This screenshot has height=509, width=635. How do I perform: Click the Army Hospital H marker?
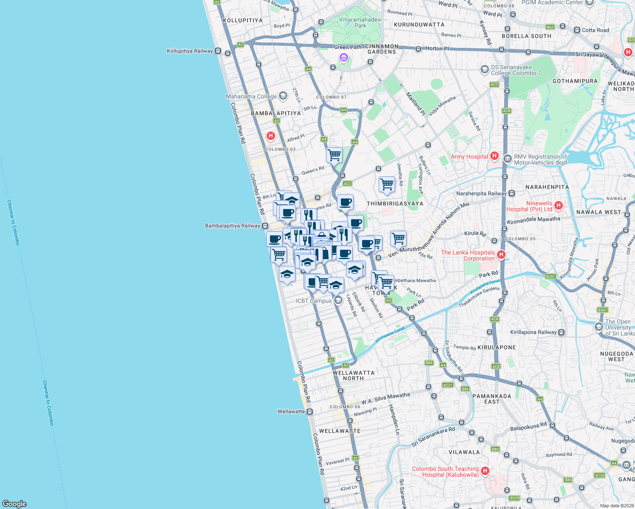[494, 156]
